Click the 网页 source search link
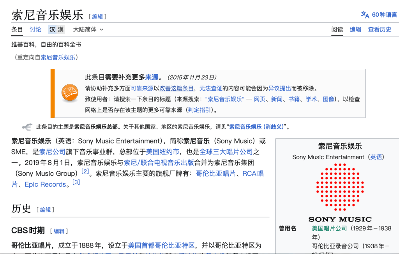Image resolution: width=399 pixels, height=254 pixels. pyautogui.click(x=260, y=99)
